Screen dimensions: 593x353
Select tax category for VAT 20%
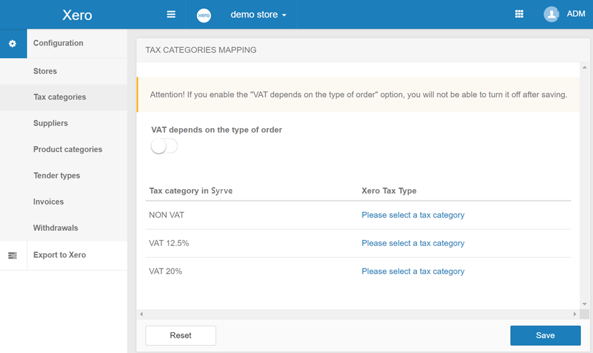[x=413, y=272]
